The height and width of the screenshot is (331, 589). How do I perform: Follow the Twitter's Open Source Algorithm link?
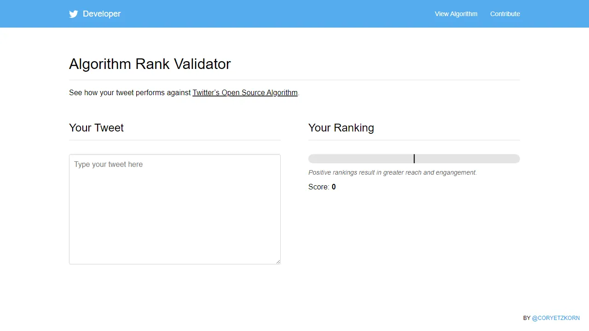click(x=245, y=92)
